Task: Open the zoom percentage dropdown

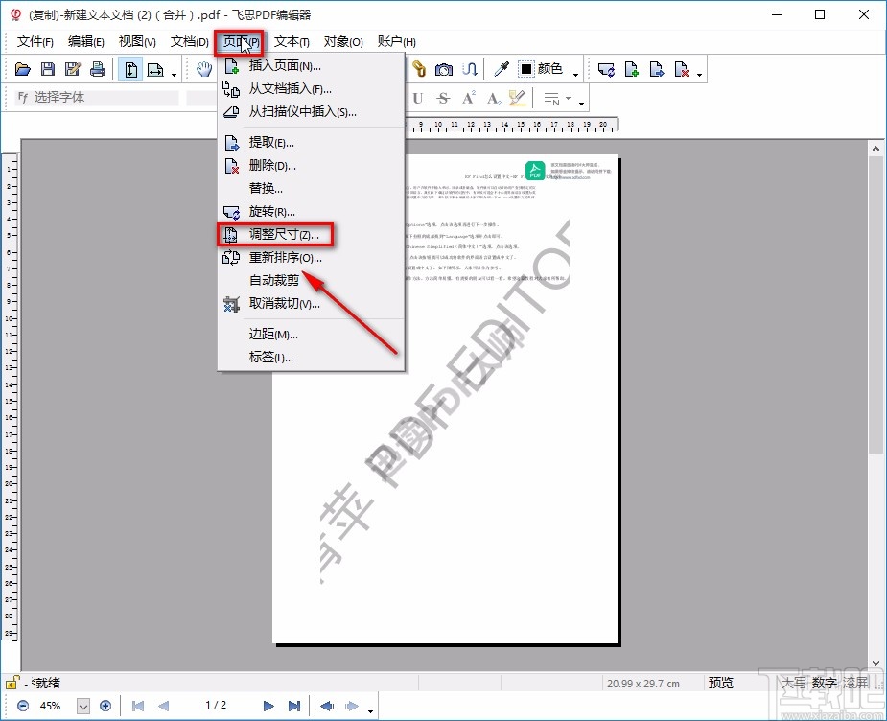Action: 83,707
